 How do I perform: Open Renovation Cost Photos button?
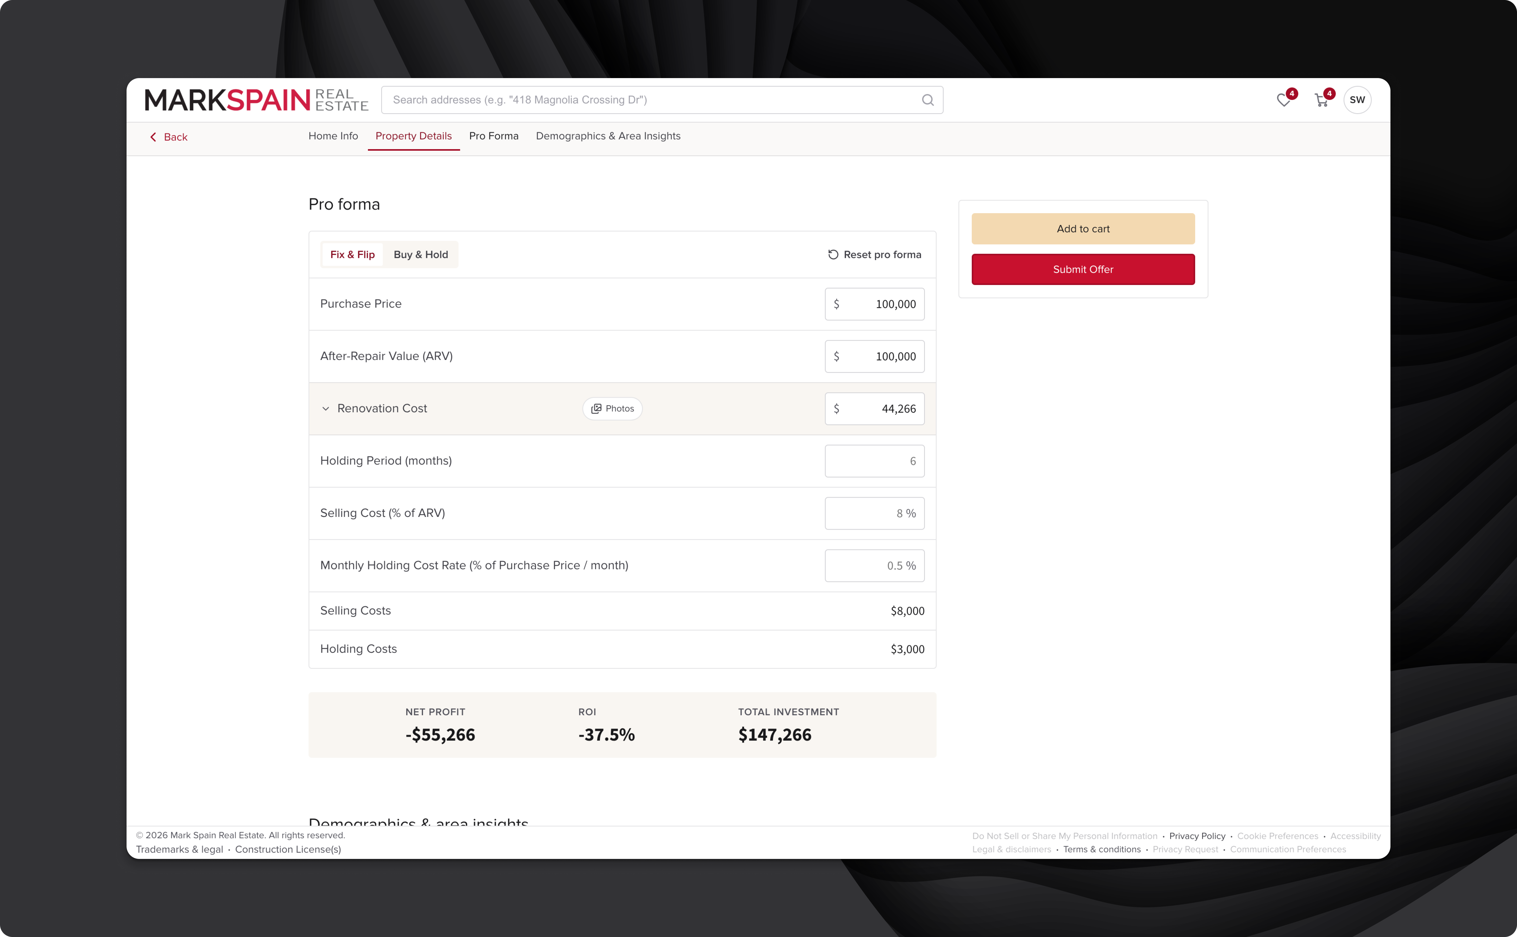(612, 408)
